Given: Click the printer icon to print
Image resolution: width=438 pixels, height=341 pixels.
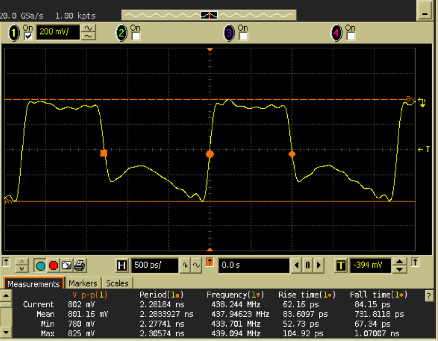Looking at the screenshot, I should pyautogui.click(x=80, y=265).
